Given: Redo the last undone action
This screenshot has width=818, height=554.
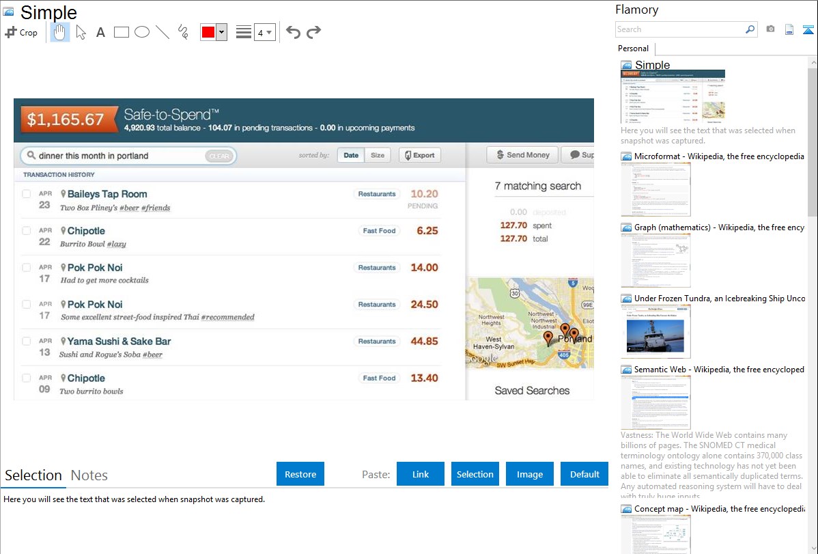Looking at the screenshot, I should point(313,32).
